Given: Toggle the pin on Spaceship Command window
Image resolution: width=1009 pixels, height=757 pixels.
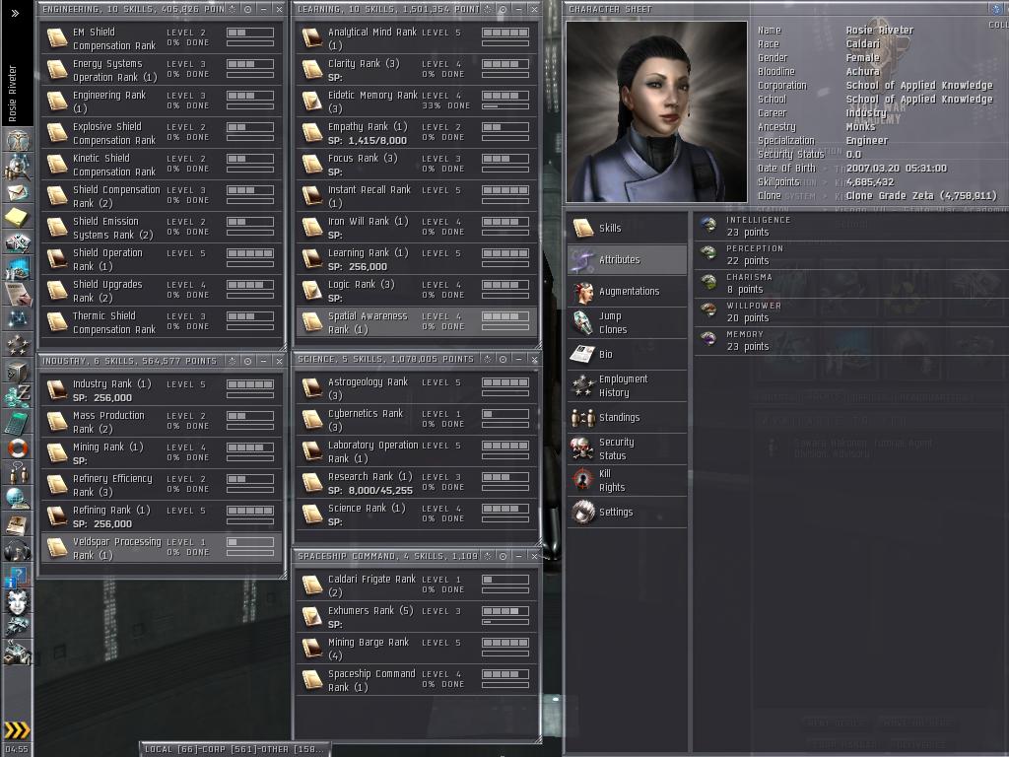Looking at the screenshot, I should [487, 556].
